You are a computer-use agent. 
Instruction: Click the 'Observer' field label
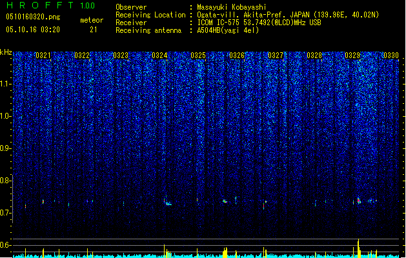pos(131,7)
